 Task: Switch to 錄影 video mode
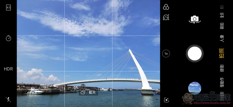(x=222, y=68)
